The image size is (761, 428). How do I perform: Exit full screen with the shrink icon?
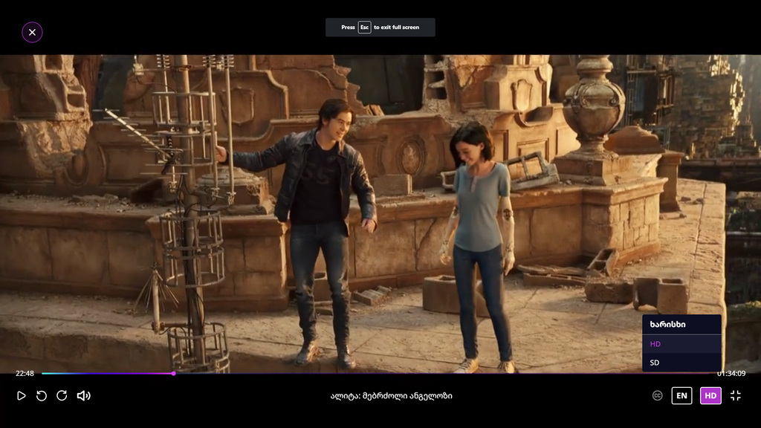[736, 396]
